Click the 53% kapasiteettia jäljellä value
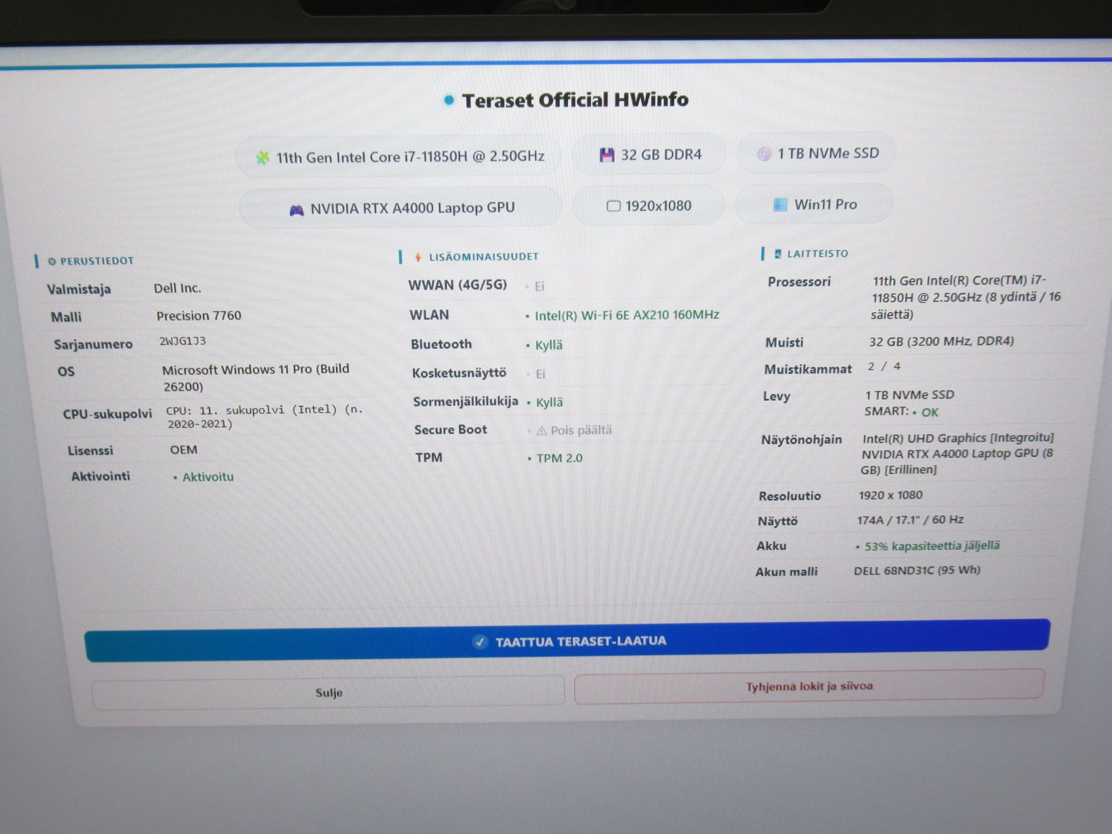The width and height of the screenshot is (1112, 834). [x=932, y=546]
